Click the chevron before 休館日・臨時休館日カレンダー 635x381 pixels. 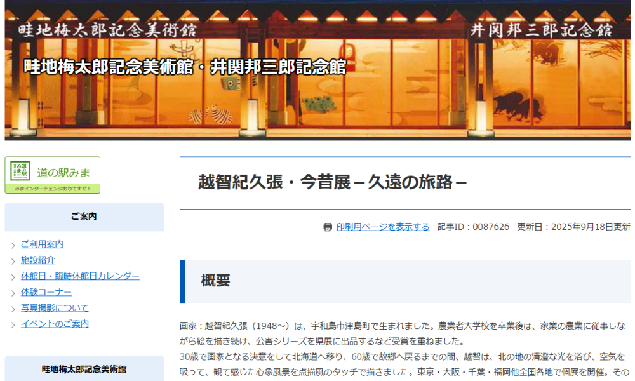pyautogui.click(x=13, y=277)
